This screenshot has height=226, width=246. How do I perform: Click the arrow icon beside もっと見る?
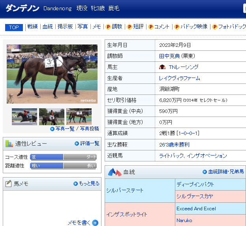[76, 183]
